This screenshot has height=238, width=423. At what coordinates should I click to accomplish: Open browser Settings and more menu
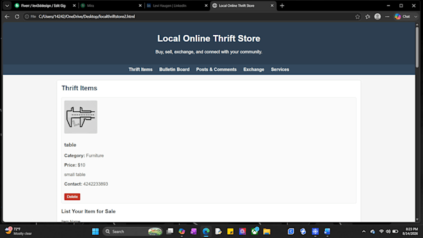click(x=387, y=17)
